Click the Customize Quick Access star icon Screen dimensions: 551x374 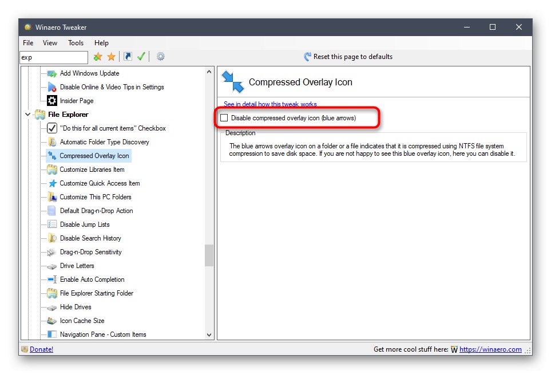(x=53, y=183)
